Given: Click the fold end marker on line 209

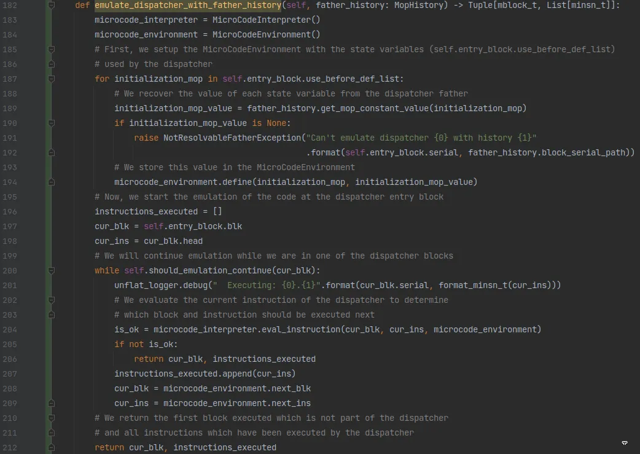Looking at the screenshot, I should (52, 404).
